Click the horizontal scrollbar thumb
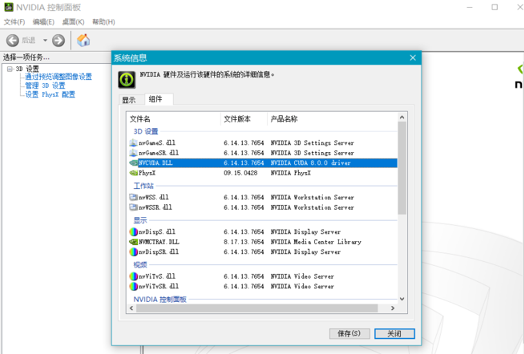524x354 pixels. coord(257,308)
